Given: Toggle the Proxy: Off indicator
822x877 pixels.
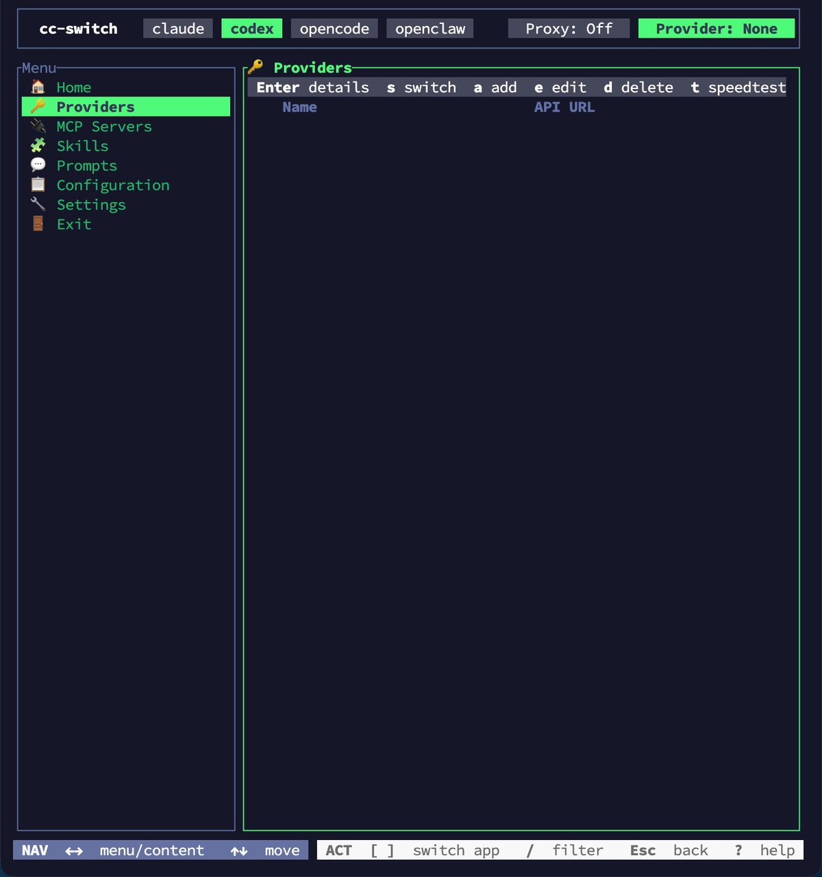Looking at the screenshot, I should pos(569,29).
